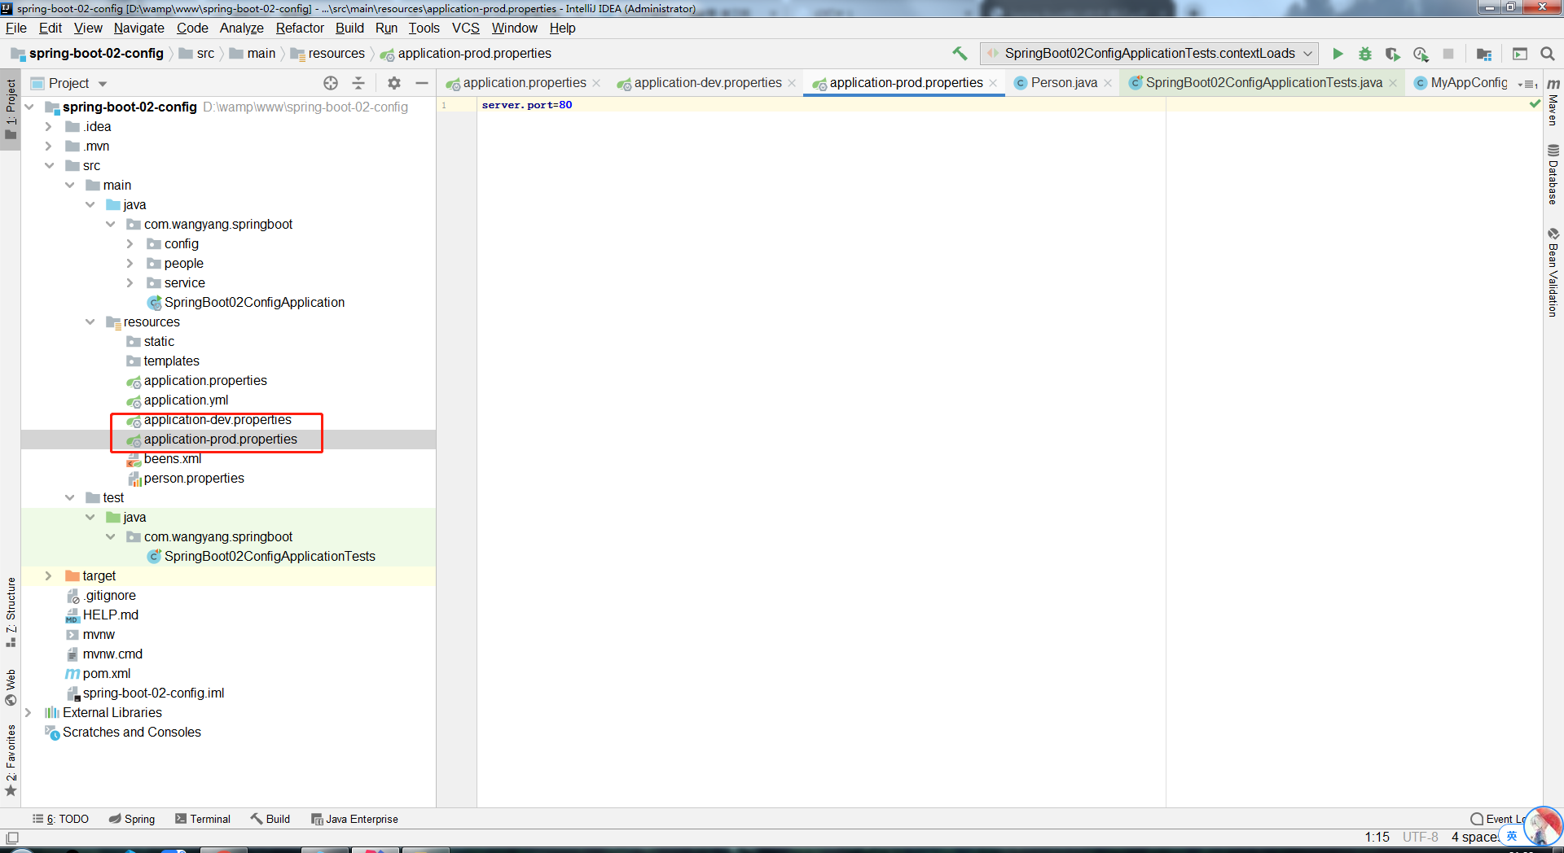Viewport: 1564px width, 853px height.
Task: Click the locate-opened-file target icon in Project panel
Action: point(331,83)
